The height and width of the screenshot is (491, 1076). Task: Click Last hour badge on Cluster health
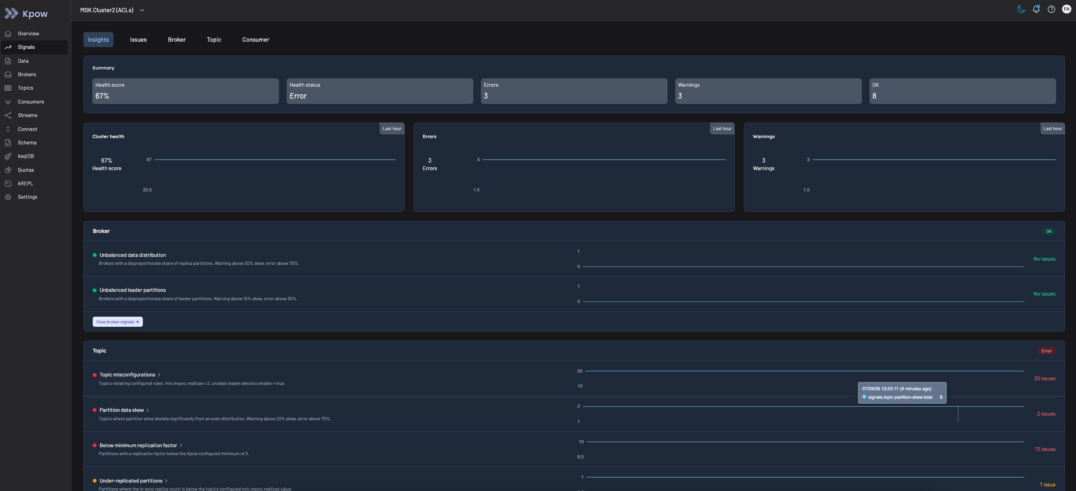pos(392,129)
